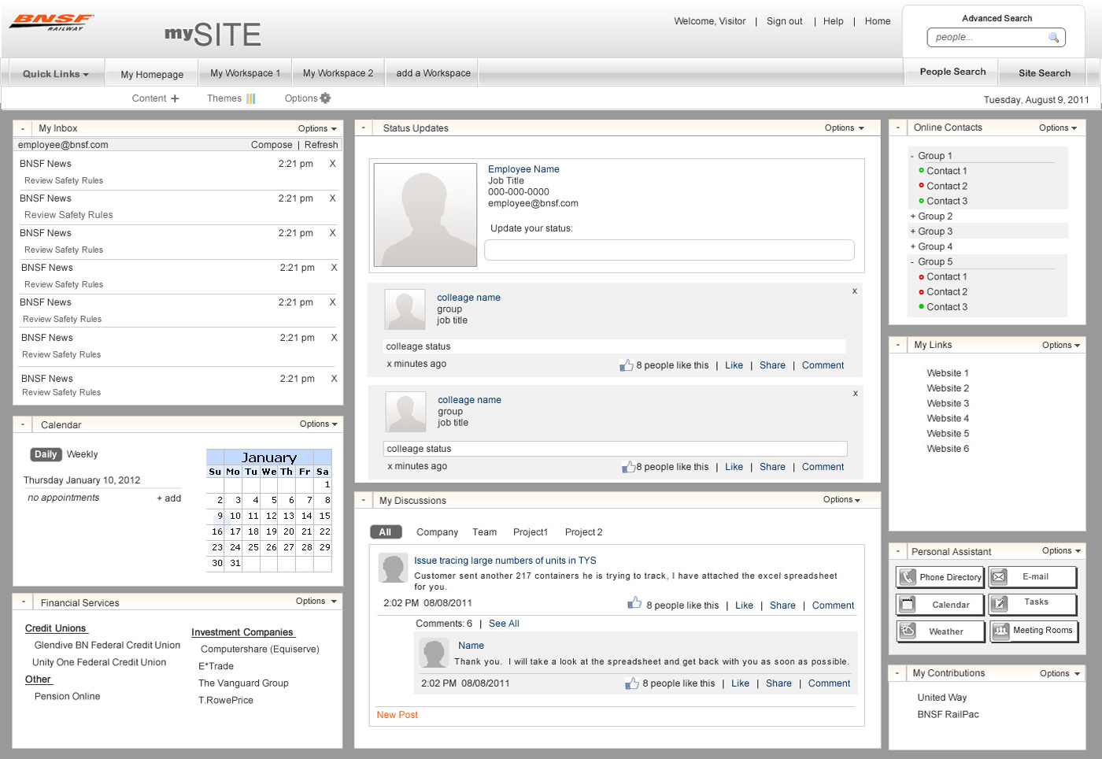Click the Calendar icon in Personal Assistant
The height and width of the screenshot is (759, 1102).
(908, 605)
